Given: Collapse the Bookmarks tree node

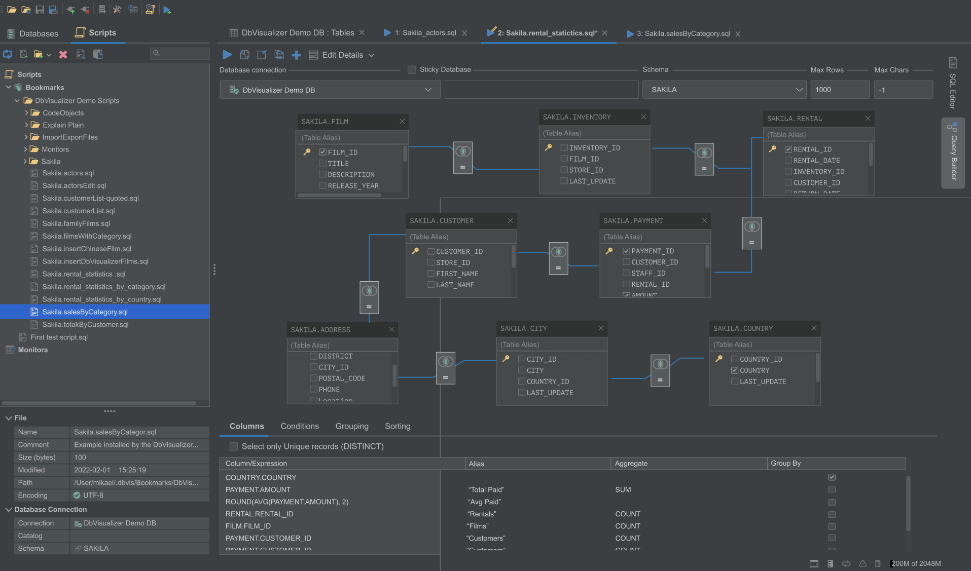Looking at the screenshot, I should point(8,87).
